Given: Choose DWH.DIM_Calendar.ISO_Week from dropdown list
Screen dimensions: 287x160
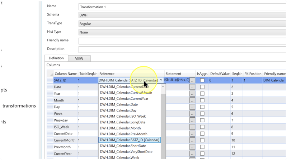Looking at the screenshot, I should (x=130, y=116).
